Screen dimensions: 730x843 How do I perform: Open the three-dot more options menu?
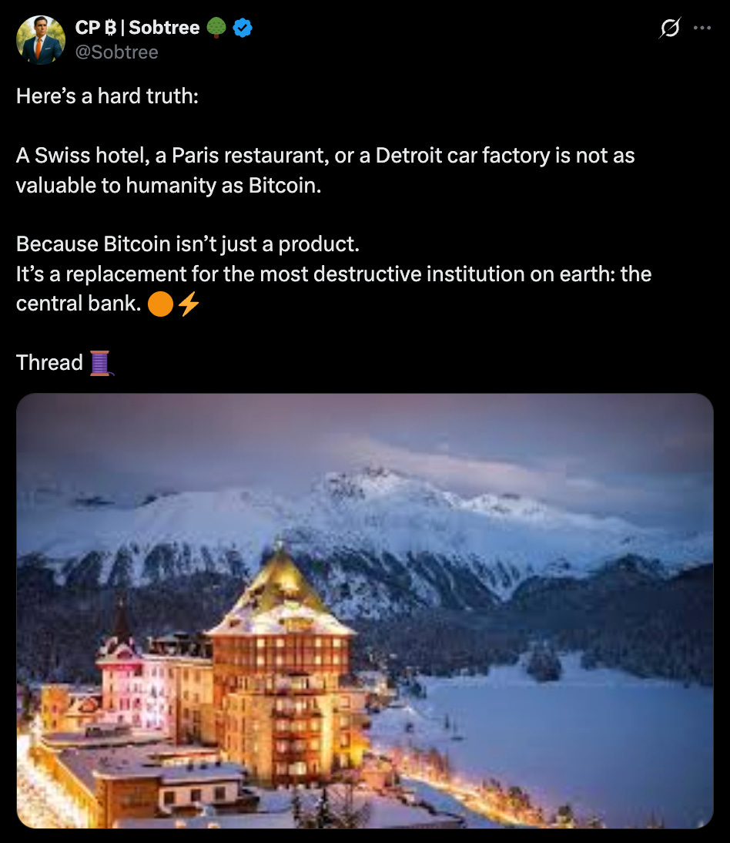[702, 28]
